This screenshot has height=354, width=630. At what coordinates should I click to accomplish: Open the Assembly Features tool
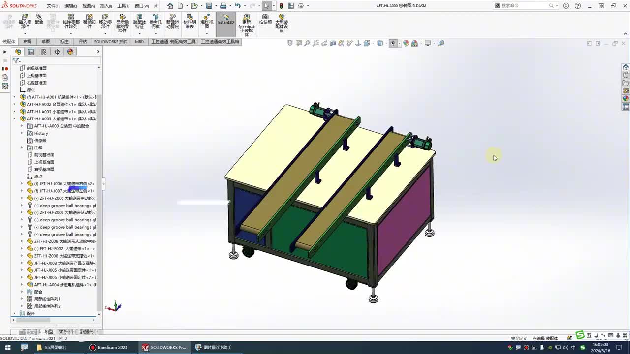139,22
